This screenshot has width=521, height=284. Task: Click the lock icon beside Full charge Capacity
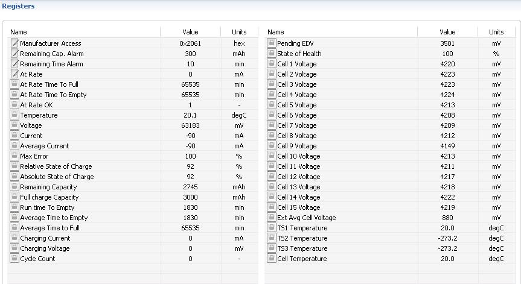(x=14, y=197)
